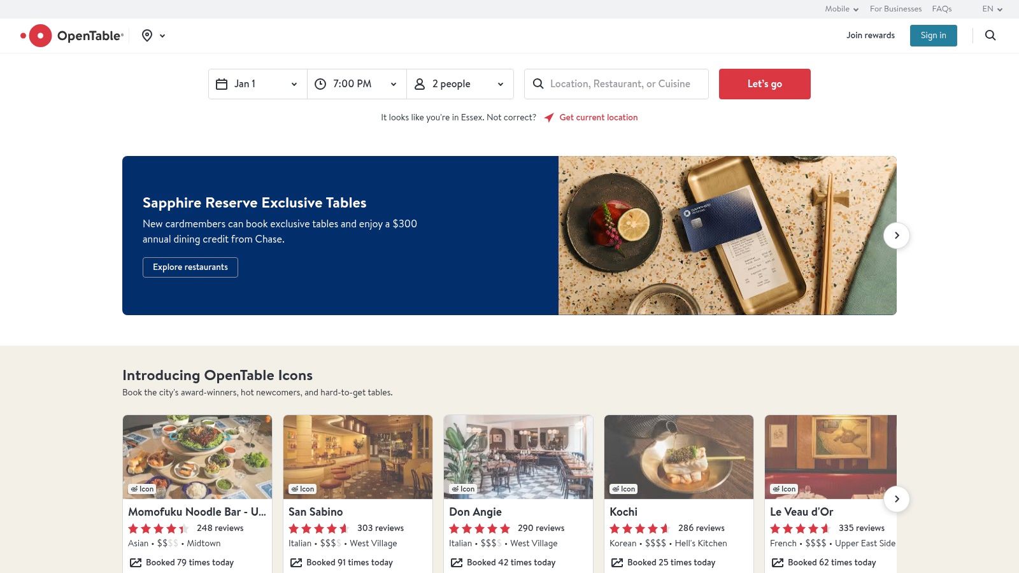Open the Le Veau d'Or restaurant photo
This screenshot has width=1019, height=573.
click(x=830, y=457)
